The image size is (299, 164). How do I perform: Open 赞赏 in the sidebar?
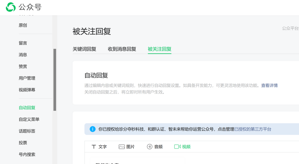tap(23, 67)
